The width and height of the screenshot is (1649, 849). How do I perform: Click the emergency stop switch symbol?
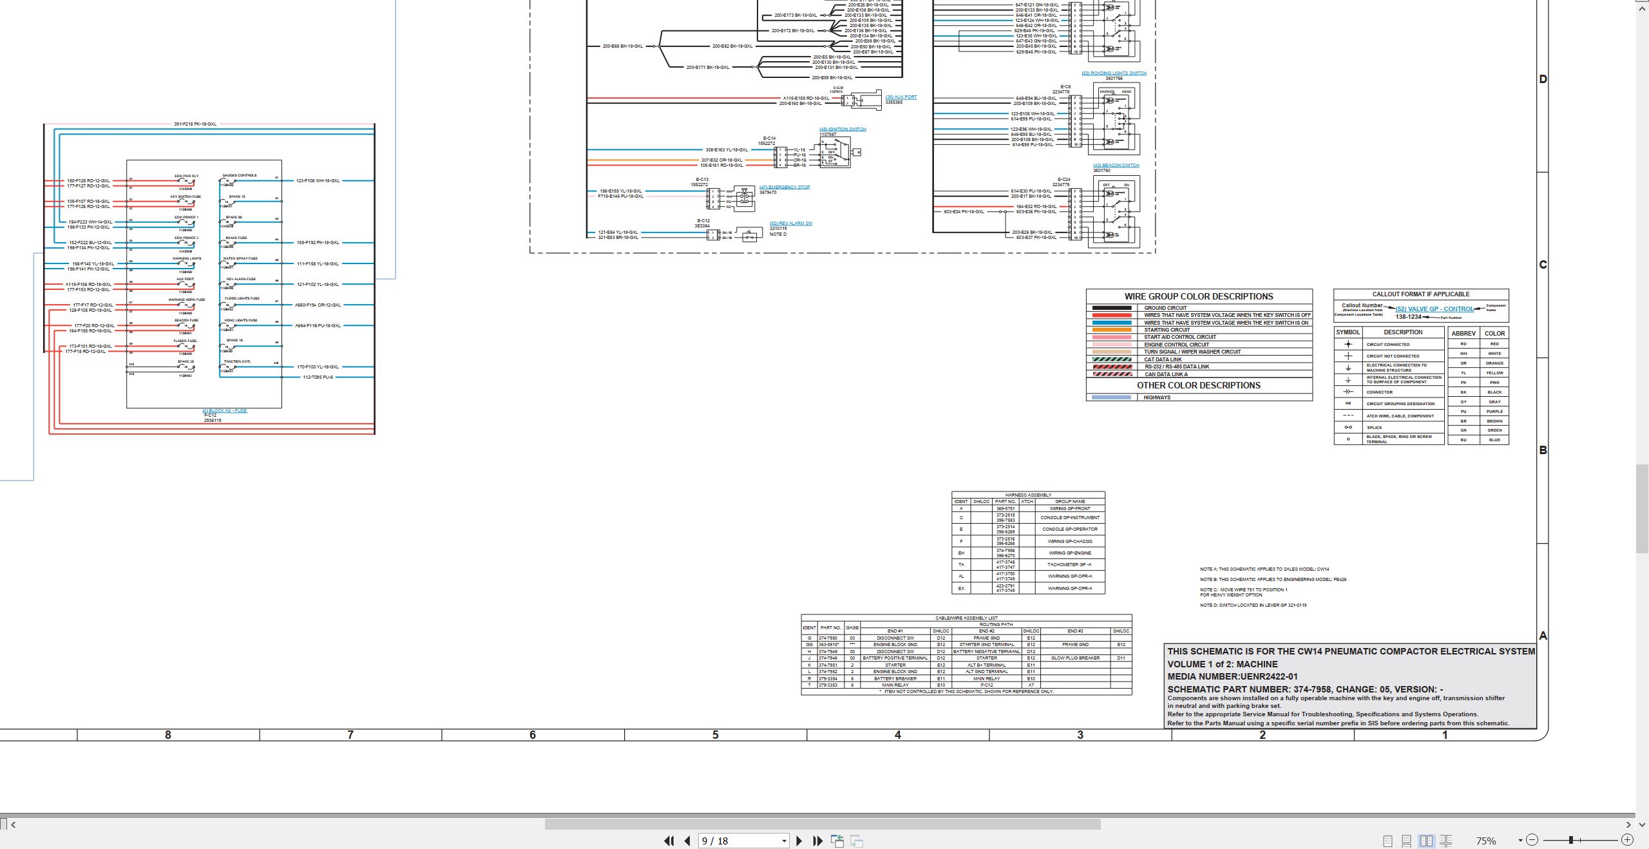pos(745,198)
